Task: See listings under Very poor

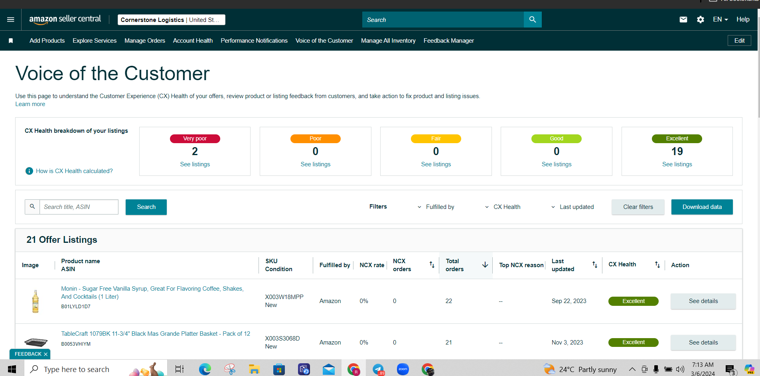Action: [195, 164]
